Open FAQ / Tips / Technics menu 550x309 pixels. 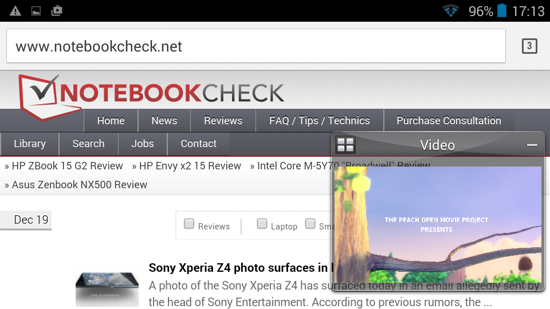(x=320, y=121)
